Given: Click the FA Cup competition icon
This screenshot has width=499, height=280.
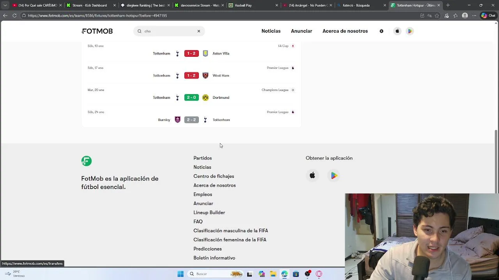Looking at the screenshot, I should [293, 46].
